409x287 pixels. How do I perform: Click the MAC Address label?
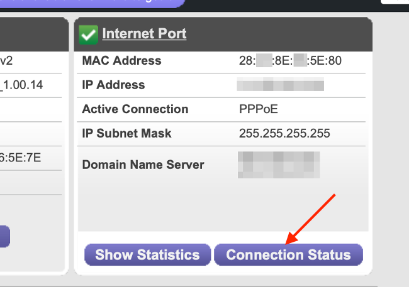point(121,61)
